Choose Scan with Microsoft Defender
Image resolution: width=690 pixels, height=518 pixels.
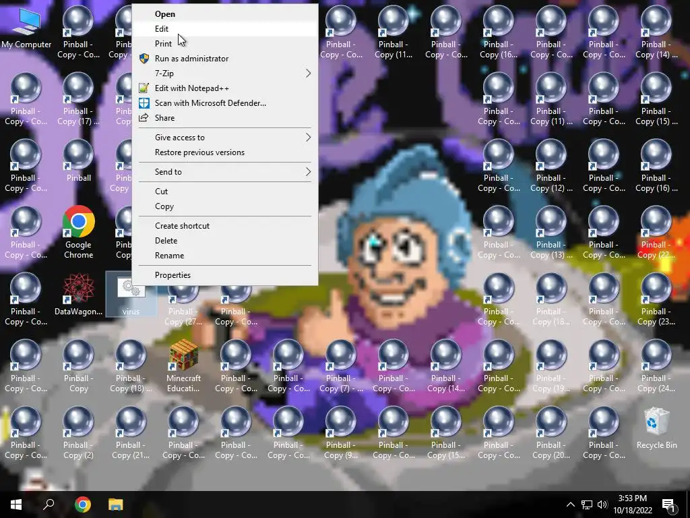(225, 103)
